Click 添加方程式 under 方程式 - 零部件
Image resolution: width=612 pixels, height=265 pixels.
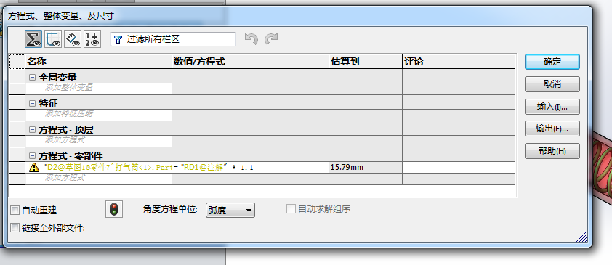tap(98, 179)
